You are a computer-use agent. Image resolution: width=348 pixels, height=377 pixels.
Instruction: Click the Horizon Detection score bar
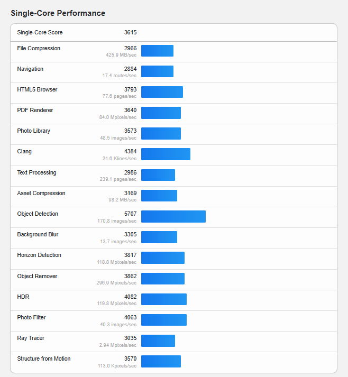162,258
